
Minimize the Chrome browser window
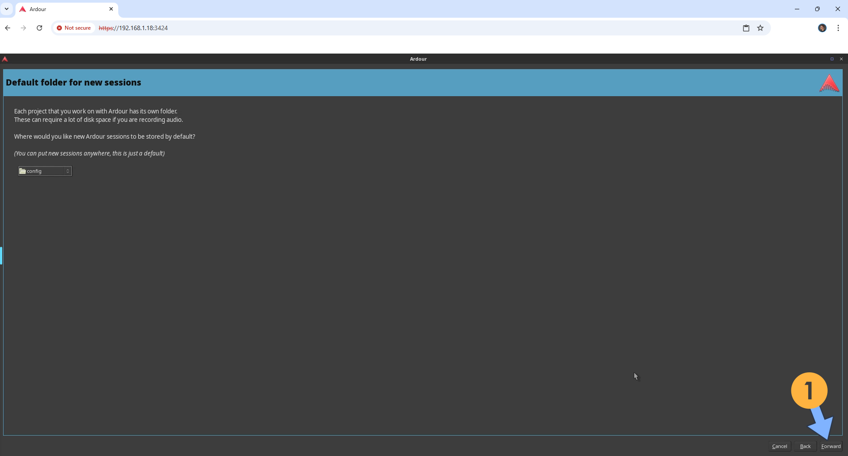797,9
